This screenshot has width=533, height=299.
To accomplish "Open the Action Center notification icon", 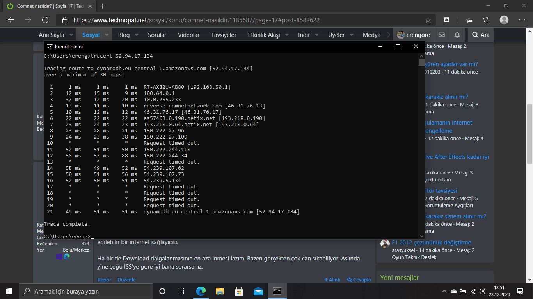I will tap(520, 291).
